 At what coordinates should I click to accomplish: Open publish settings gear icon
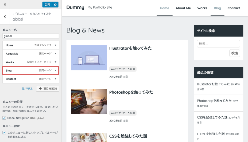pyautogui.click(x=55, y=5)
